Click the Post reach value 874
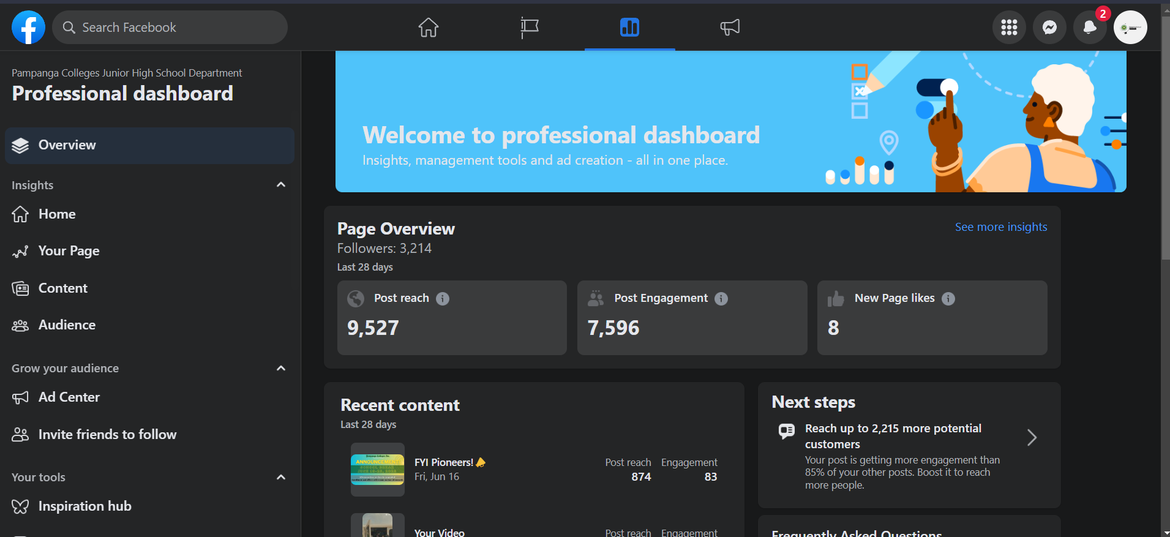Viewport: 1170px width, 537px height. click(x=641, y=477)
